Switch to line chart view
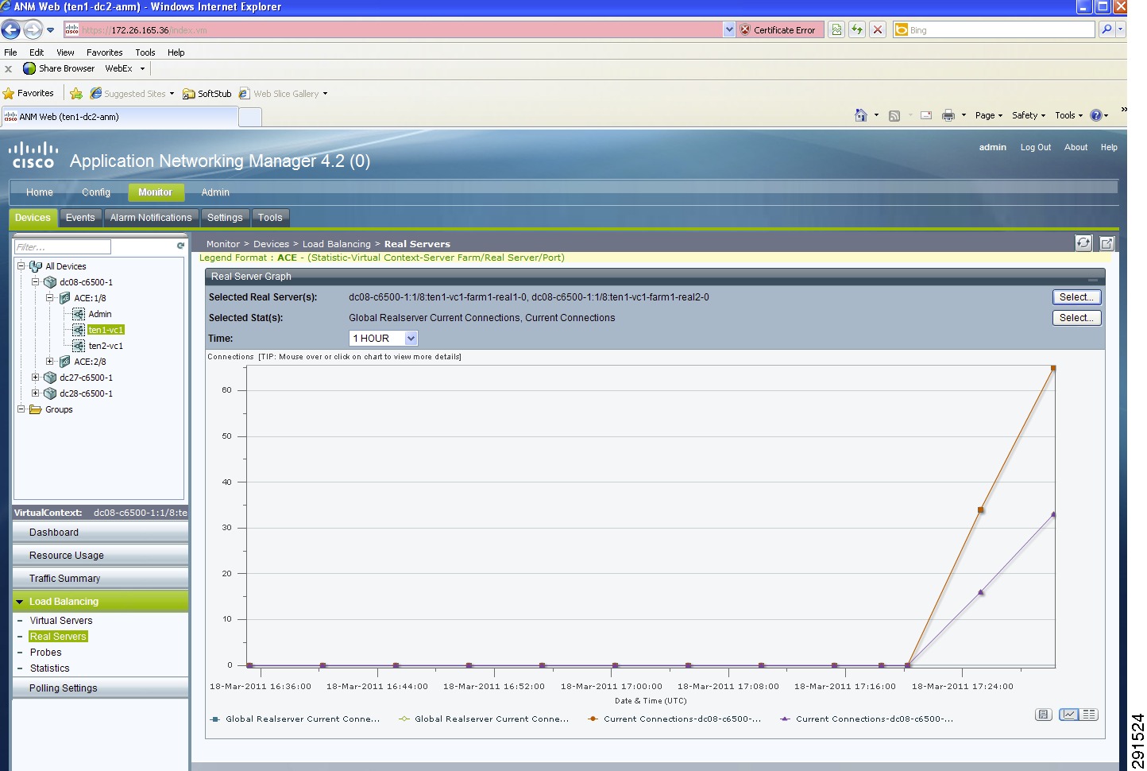 tap(1069, 715)
